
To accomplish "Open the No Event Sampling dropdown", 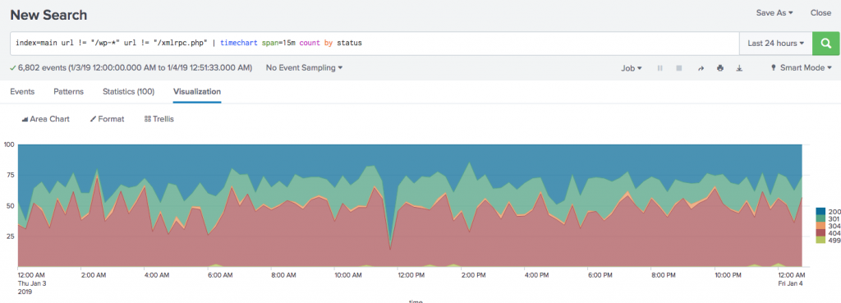I will click(304, 68).
